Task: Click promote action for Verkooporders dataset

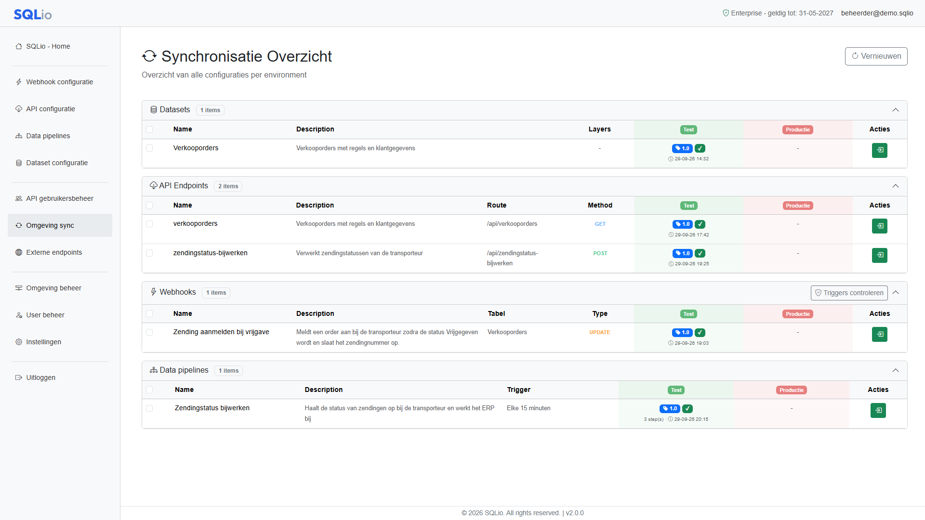Action: coord(879,150)
